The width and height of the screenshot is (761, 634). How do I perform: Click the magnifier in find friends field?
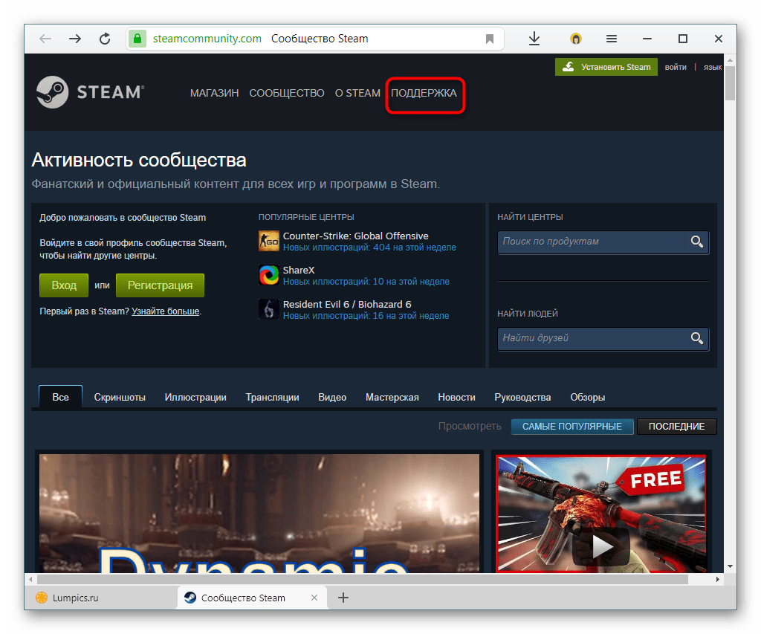tap(697, 338)
